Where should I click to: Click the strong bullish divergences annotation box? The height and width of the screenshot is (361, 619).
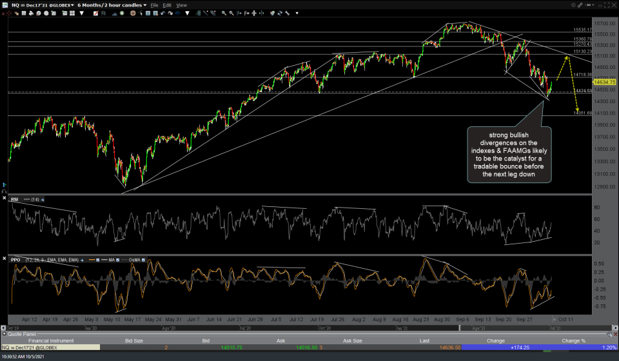(509, 154)
